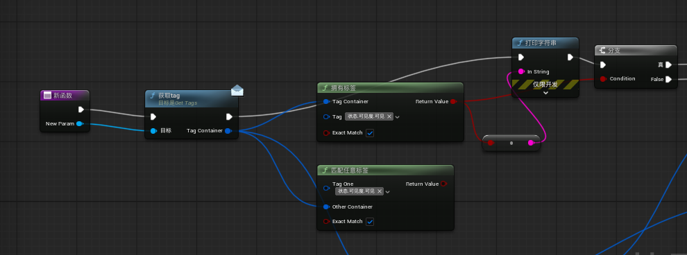
Task: Click the 新函数 node exec output pin
Action: (81, 109)
